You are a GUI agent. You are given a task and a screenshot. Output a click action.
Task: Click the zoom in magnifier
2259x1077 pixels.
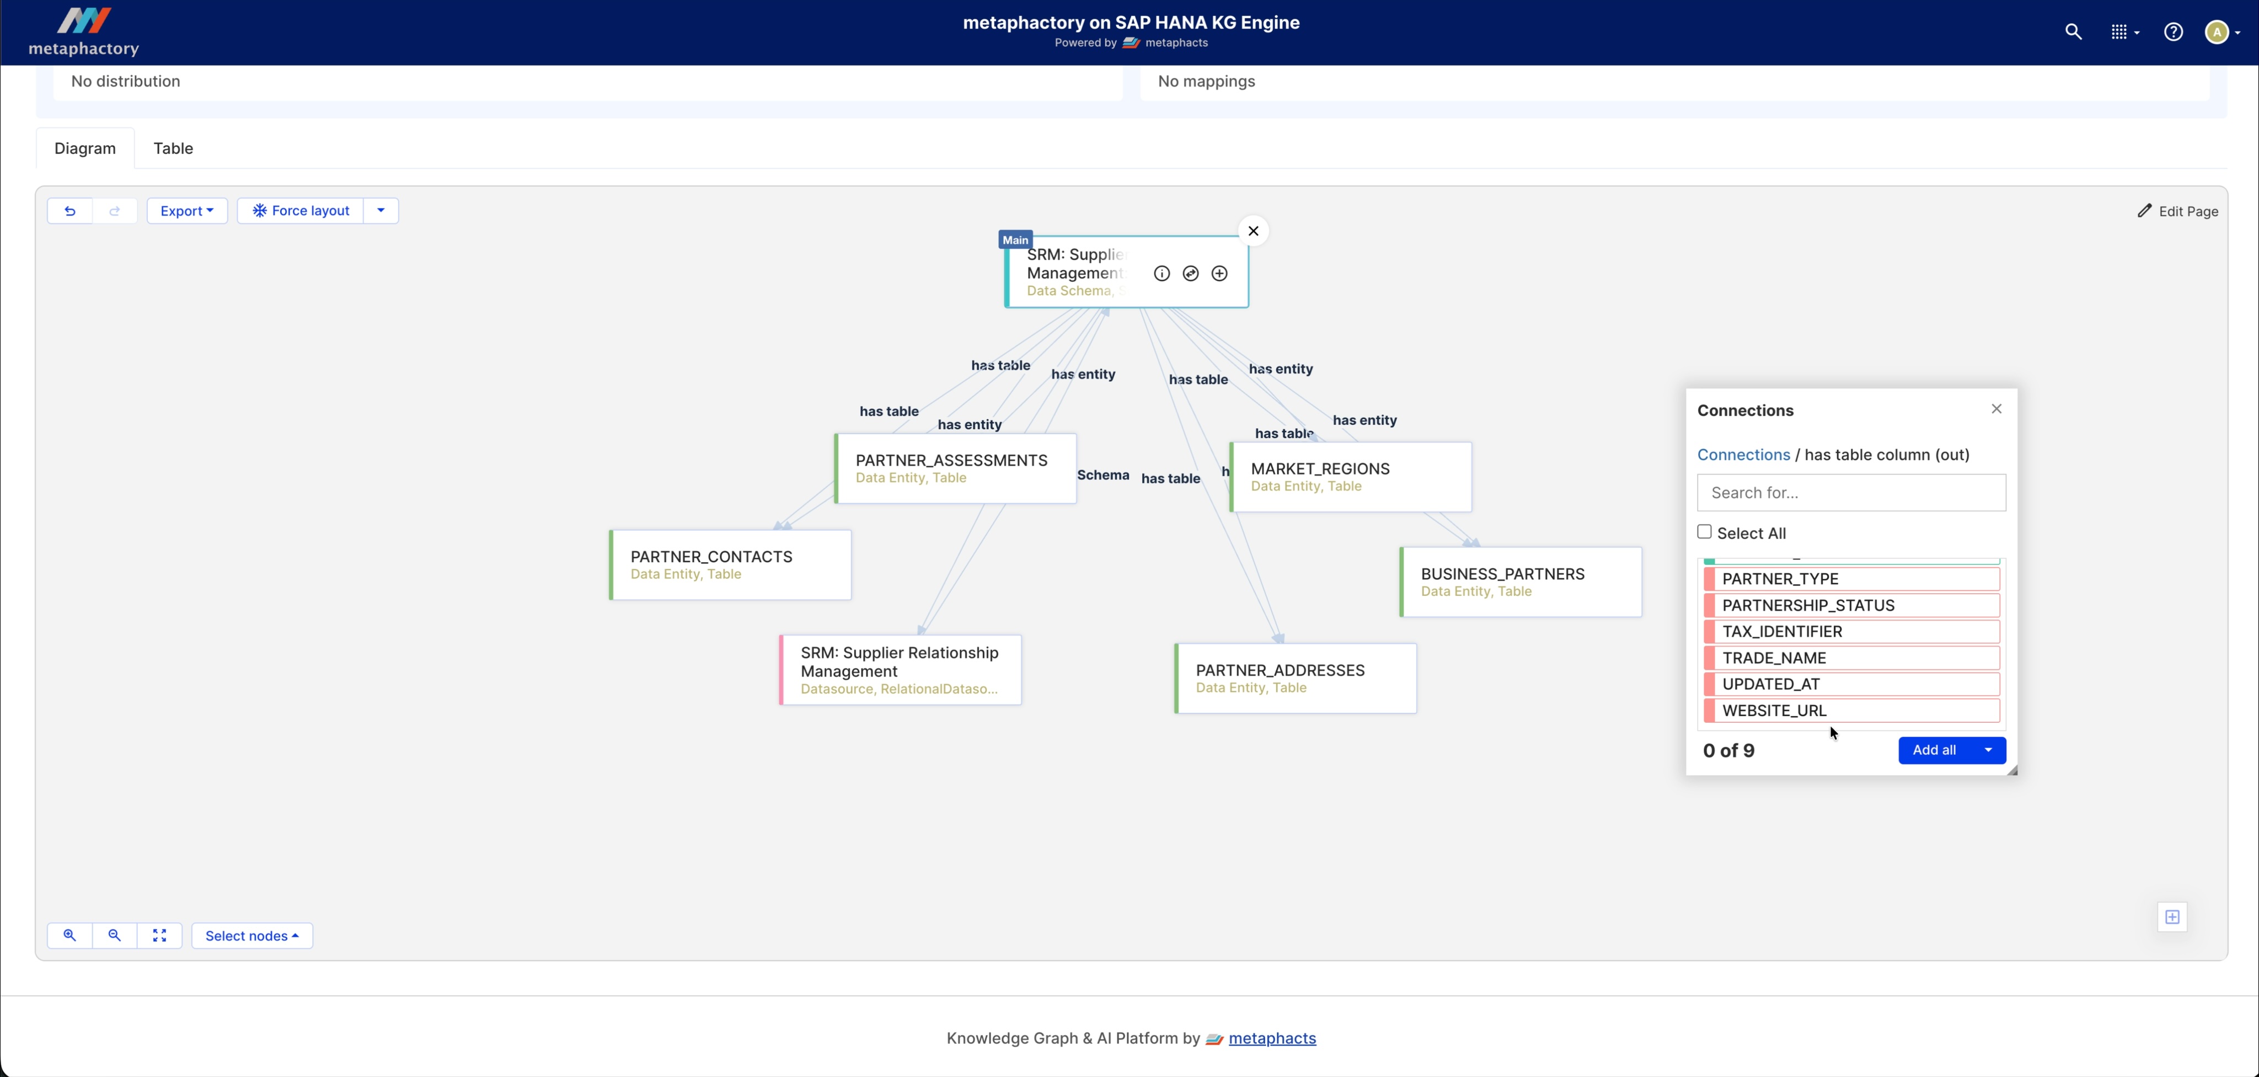click(x=69, y=935)
